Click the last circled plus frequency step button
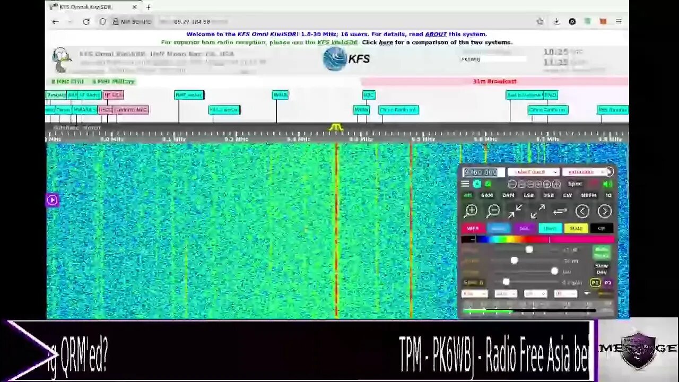Screen dimensions: 679x382 [556, 184]
